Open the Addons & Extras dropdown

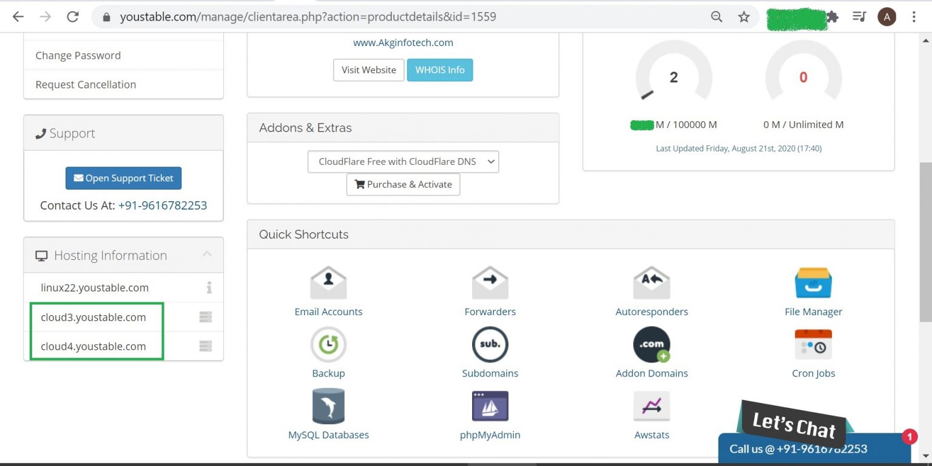403,162
